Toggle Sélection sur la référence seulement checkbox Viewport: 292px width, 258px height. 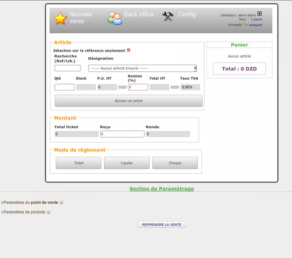point(129,50)
